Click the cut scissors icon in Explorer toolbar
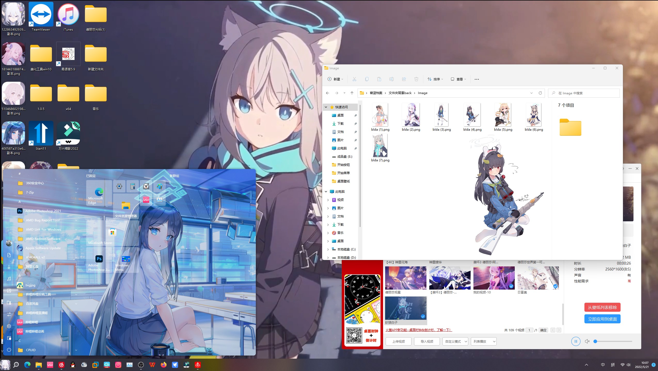Viewport: 658px width, 371px height. click(x=354, y=79)
